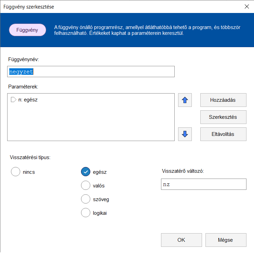Move the parameter down with the down arrow
The image size is (254, 253).
click(x=185, y=134)
